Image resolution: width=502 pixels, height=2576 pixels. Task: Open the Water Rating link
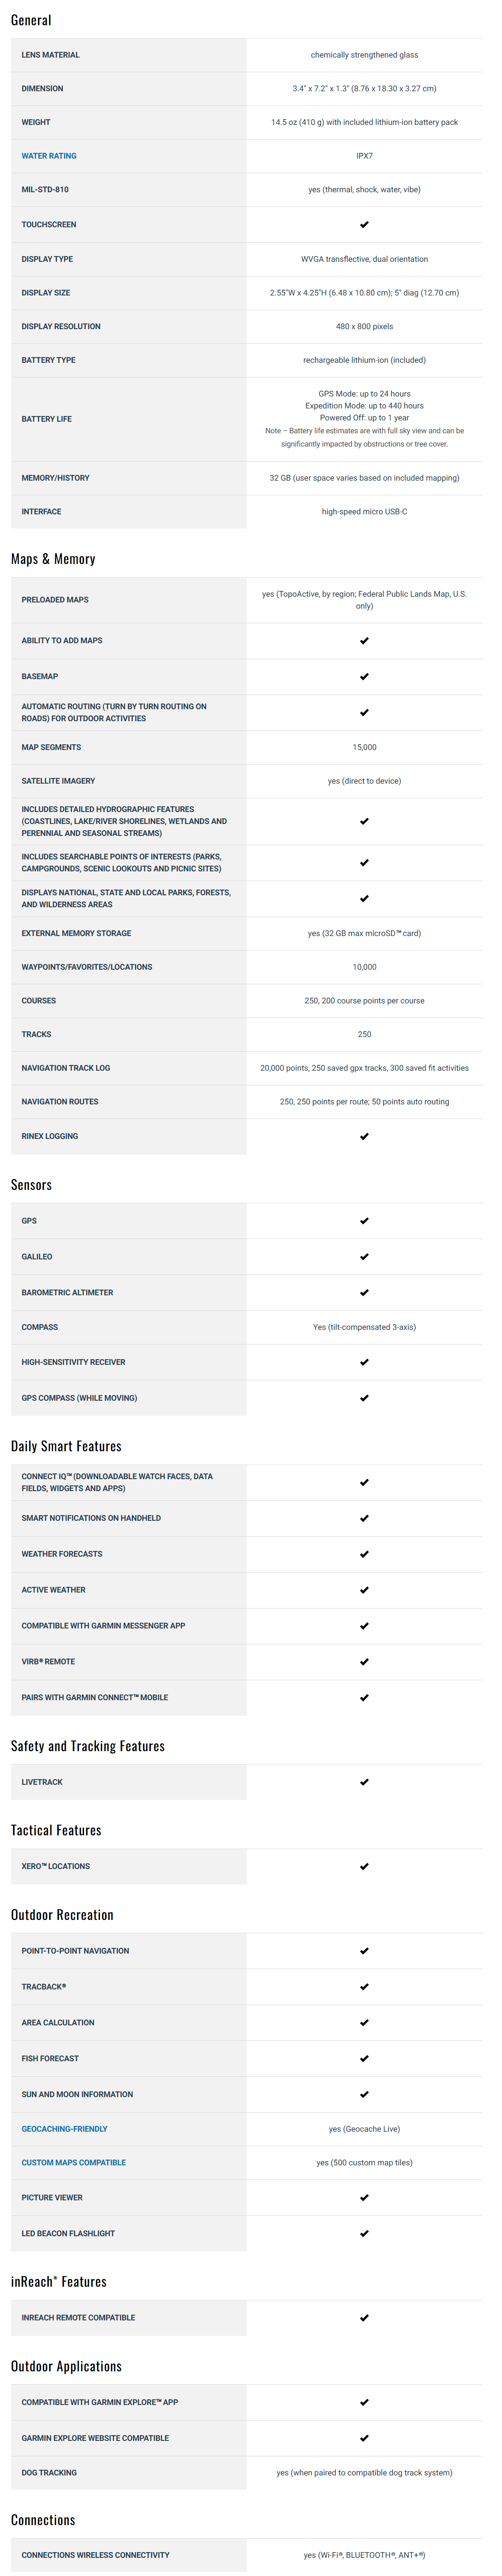pyautogui.click(x=49, y=156)
